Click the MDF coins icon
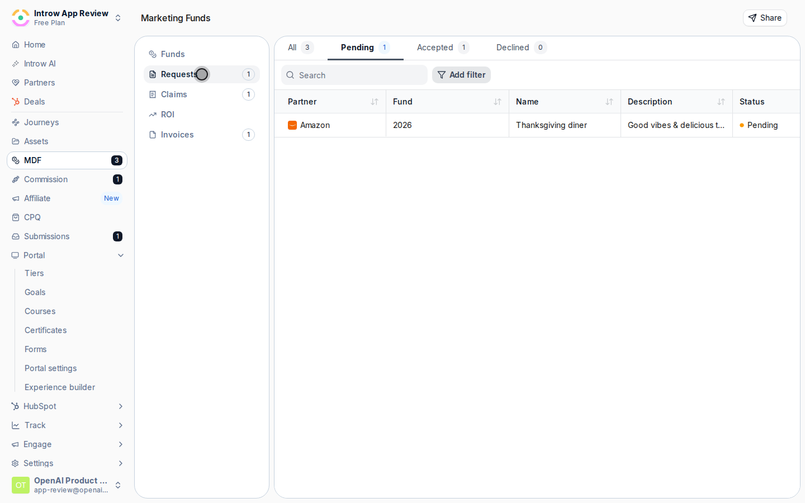 tap(16, 160)
